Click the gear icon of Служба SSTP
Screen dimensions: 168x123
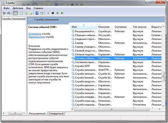click(73, 66)
